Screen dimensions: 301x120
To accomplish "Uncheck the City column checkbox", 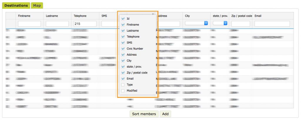I will [123, 61].
